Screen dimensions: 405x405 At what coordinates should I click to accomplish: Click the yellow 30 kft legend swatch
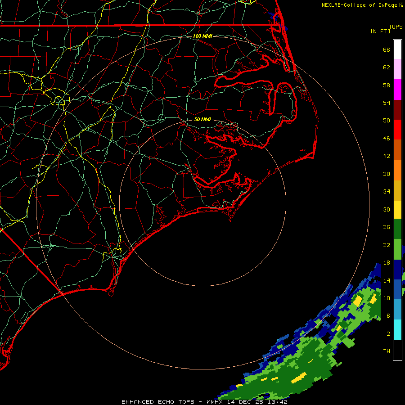(x=397, y=210)
